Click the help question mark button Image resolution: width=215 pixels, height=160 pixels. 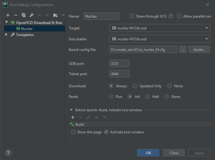pyautogui.click(x=8, y=153)
